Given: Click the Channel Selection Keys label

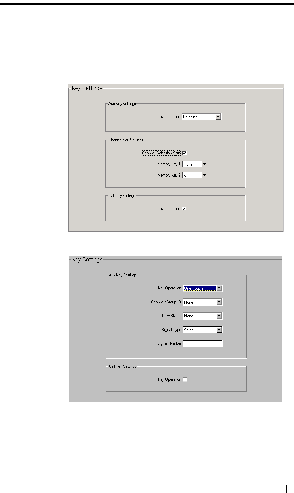Looking at the screenshot, I should [x=161, y=153].
